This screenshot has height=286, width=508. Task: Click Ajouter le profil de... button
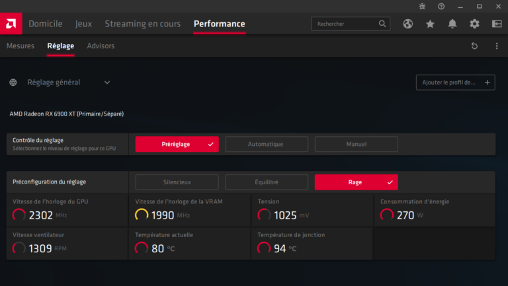pos(455,83)
